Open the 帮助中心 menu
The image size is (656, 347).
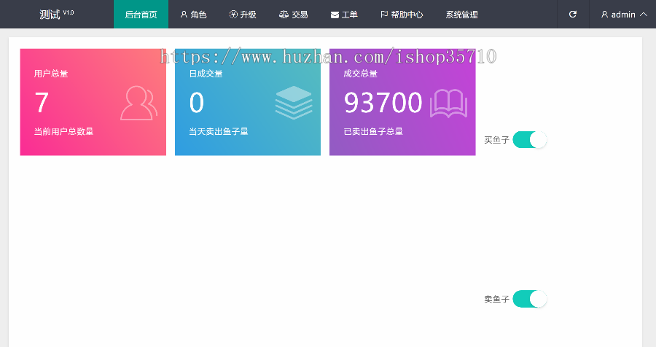point(402,15)
